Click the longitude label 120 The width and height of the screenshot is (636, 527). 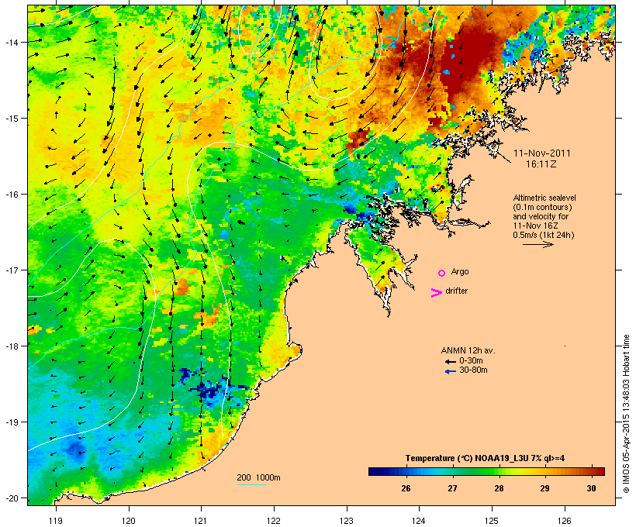(129, 521)
